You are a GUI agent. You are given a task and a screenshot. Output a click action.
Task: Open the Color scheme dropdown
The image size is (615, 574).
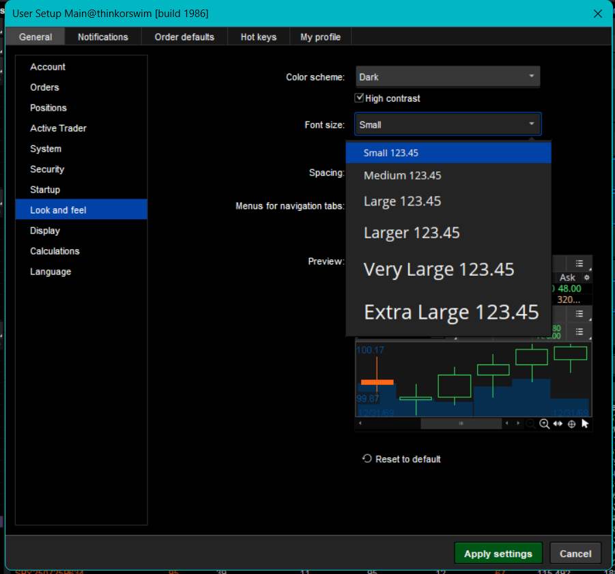(448, 77)
